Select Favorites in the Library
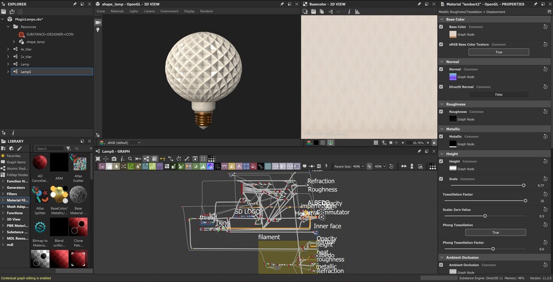553x282 pixels. 13,156
